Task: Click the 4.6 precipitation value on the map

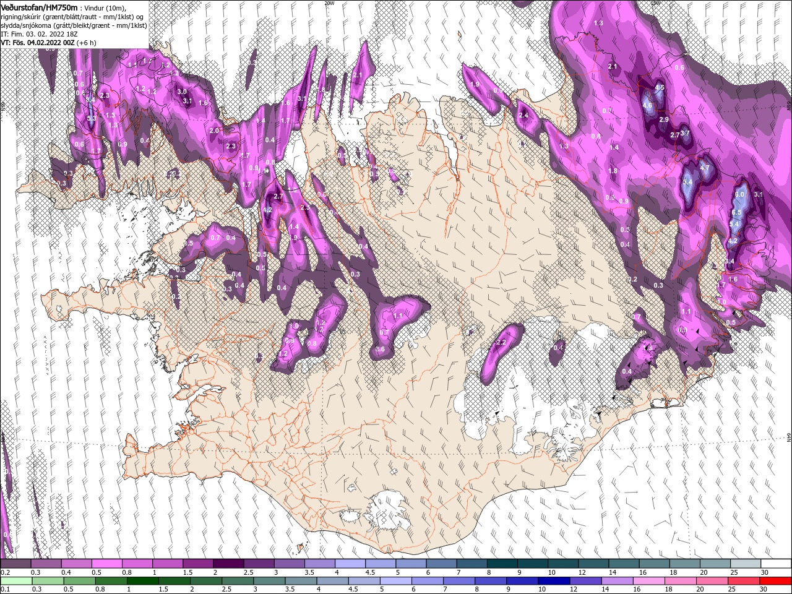Action: [x=647, y=106]
